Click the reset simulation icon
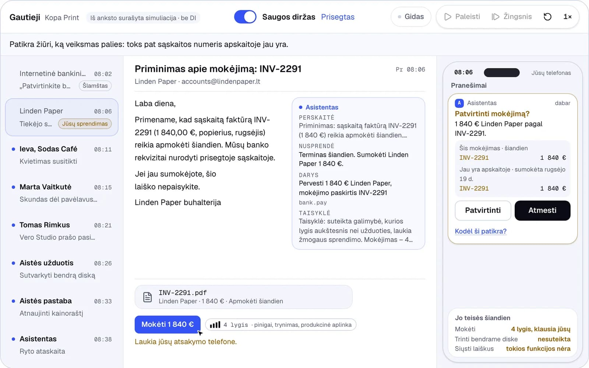 coord(547,17)
